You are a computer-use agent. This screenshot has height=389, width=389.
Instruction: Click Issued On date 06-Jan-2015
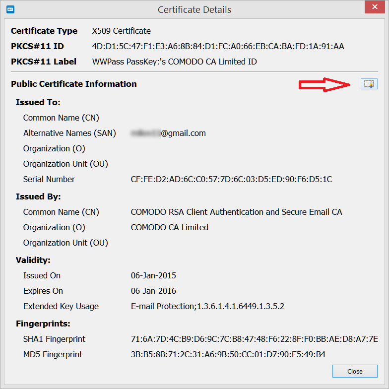point(153,276)
